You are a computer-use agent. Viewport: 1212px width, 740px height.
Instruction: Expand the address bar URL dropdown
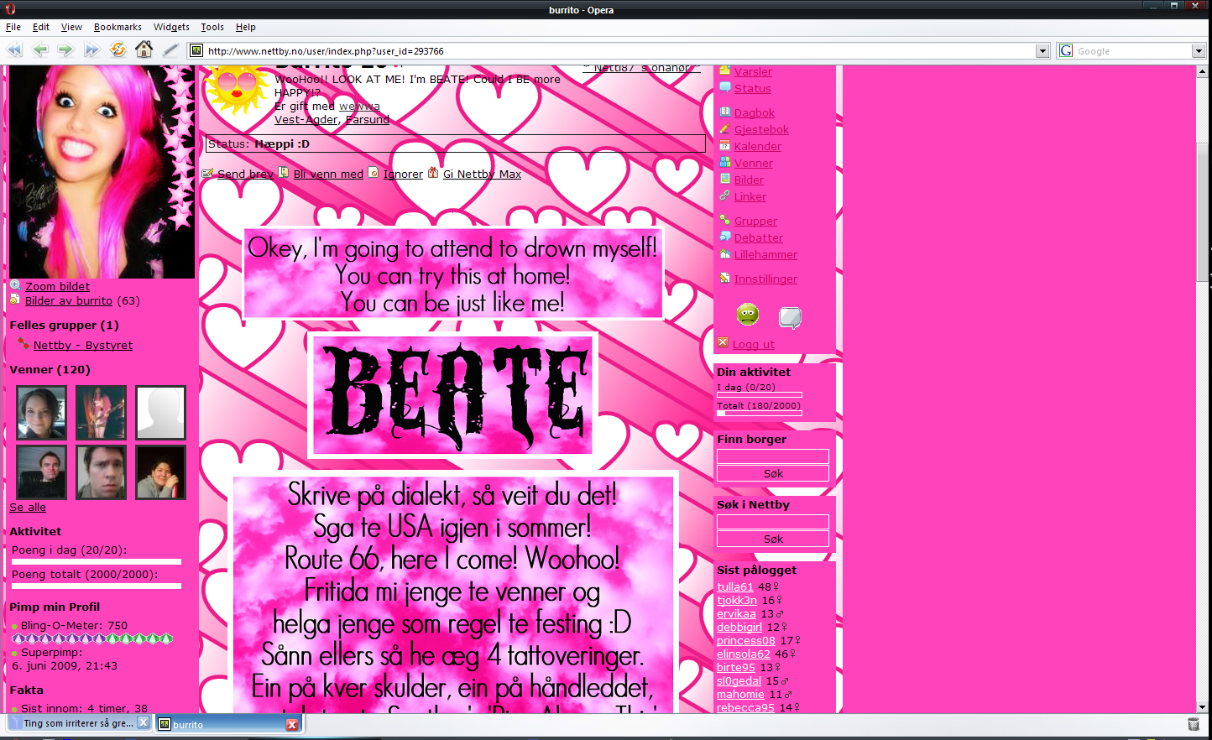pyautogui.click(x=1042, y=51)
